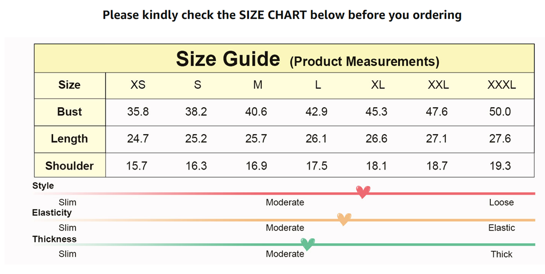Screen dimensions: 545x274
Task: Click the Slim label under Thickness bar
Action: (68, 254)
